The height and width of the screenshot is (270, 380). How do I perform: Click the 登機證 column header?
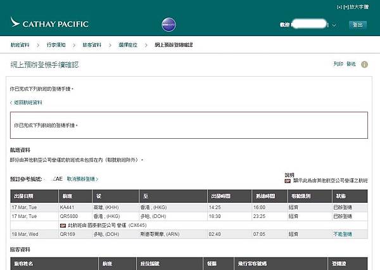point(348,264)
